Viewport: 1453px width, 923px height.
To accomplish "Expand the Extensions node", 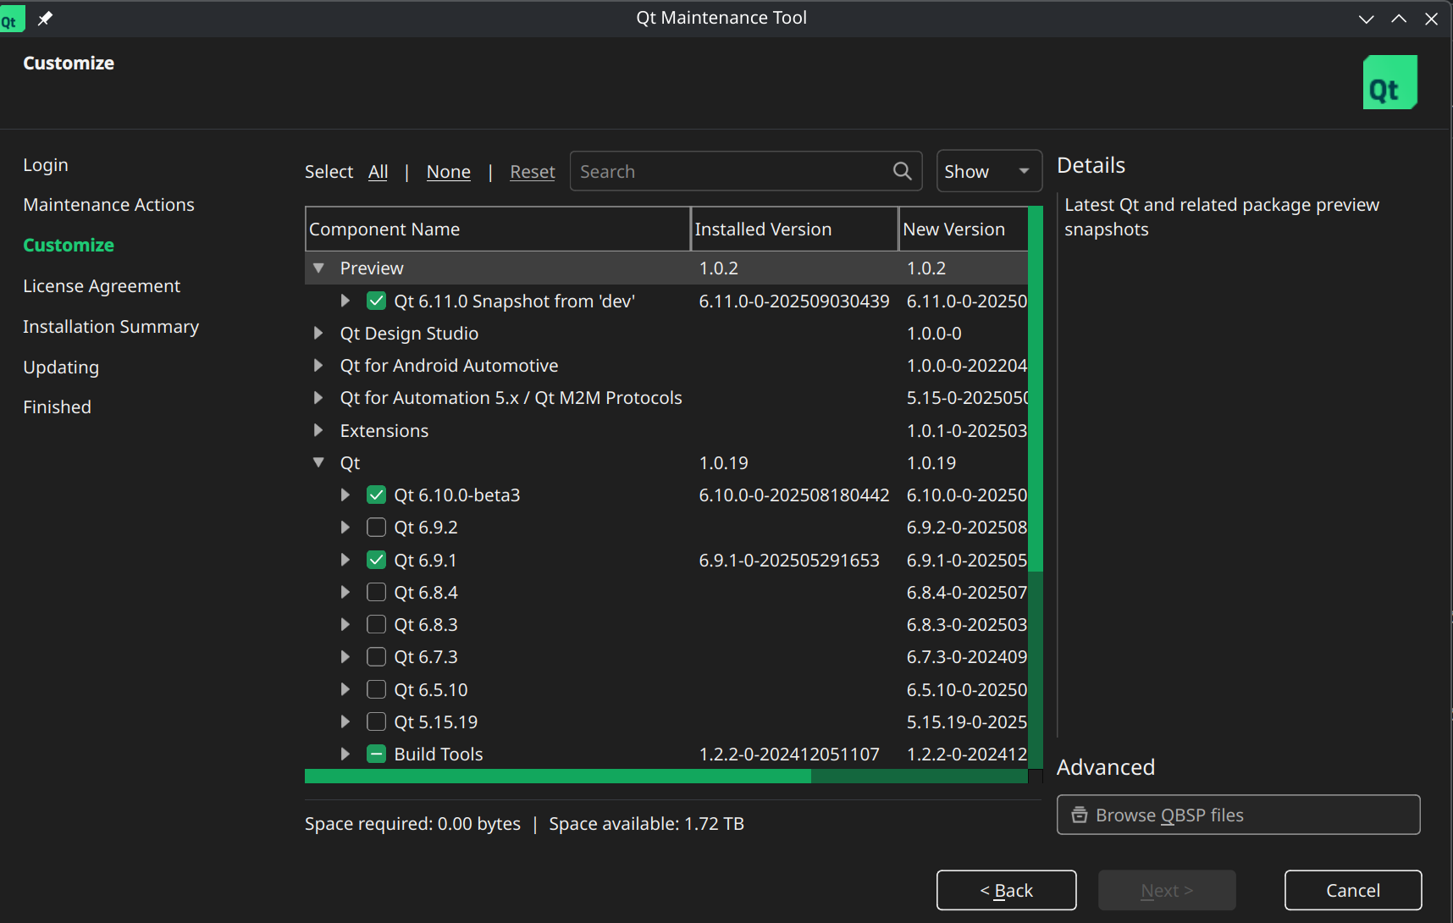I will point(318,430).
